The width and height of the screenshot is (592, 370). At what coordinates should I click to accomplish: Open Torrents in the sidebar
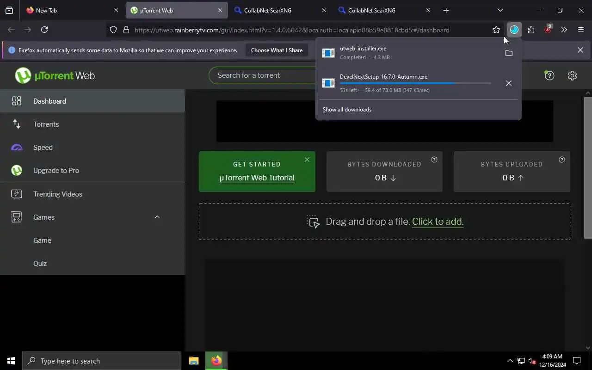pos(92,124)
